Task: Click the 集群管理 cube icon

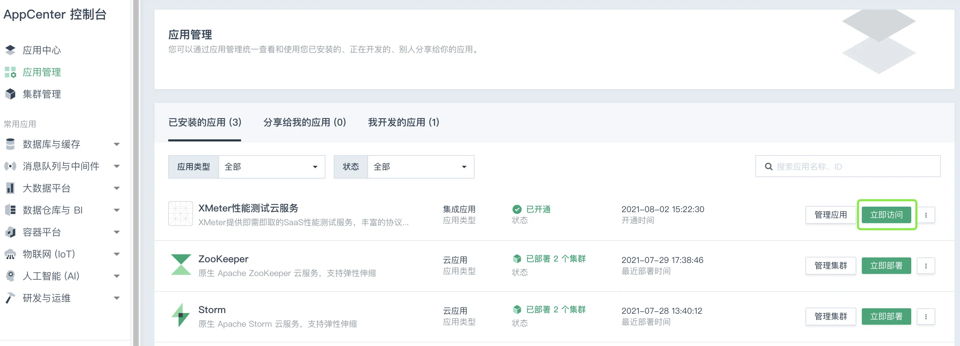Action: tap(10, 94)
